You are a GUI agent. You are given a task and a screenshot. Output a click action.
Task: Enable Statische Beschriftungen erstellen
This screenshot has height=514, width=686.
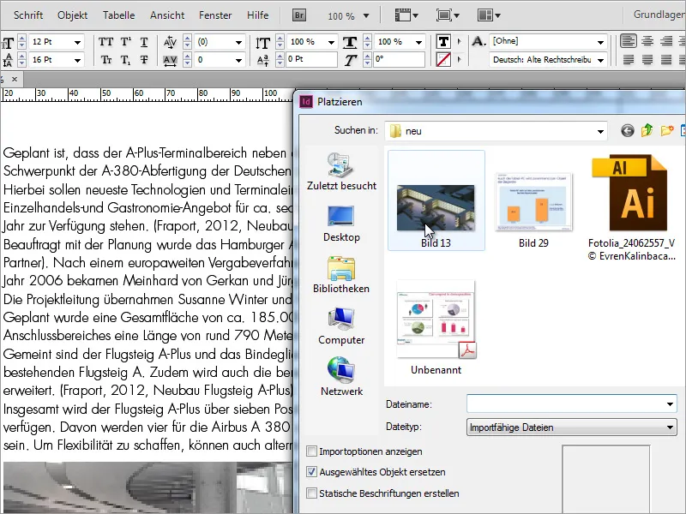pyautogui.click(x=312, y=493)
